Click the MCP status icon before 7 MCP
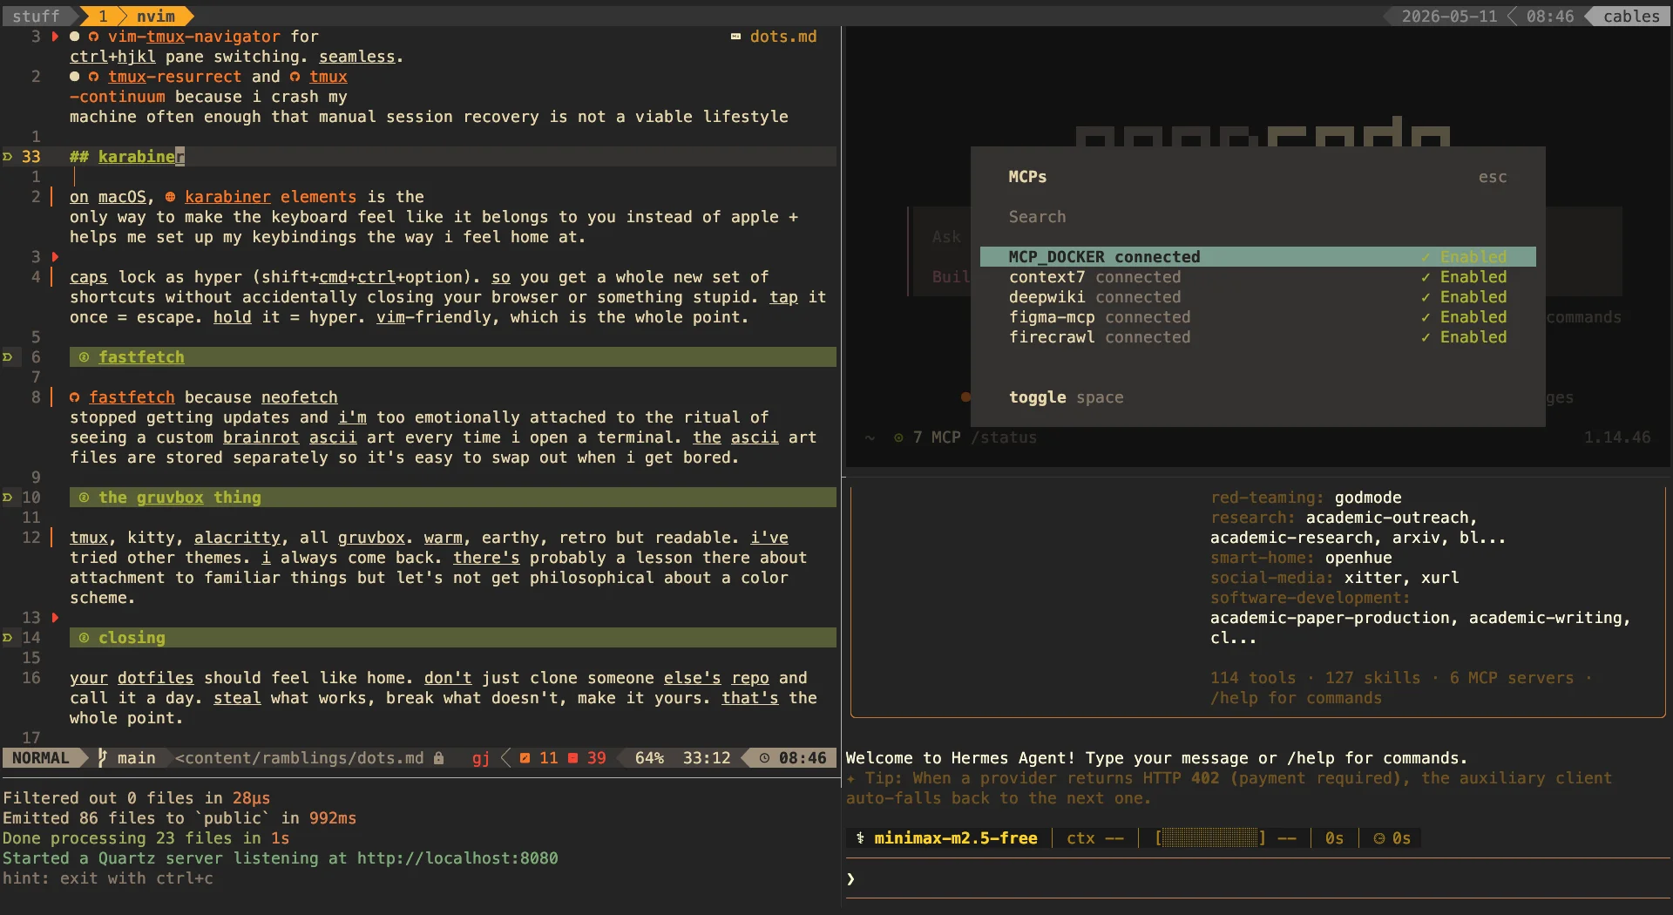The image size is (1673, 915). click(898, 437)
